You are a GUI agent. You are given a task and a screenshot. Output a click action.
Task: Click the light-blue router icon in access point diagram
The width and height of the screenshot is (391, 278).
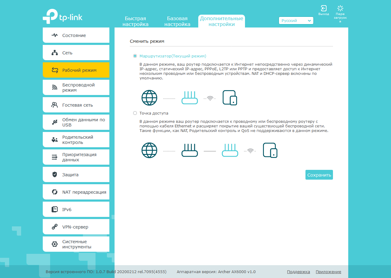click(x=230, y=150)
